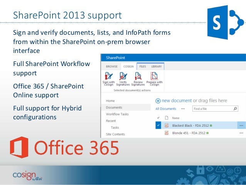Screen dimensions: 246x185
Task: Open the Review Signatures tool
Action: tap(138, 76)
